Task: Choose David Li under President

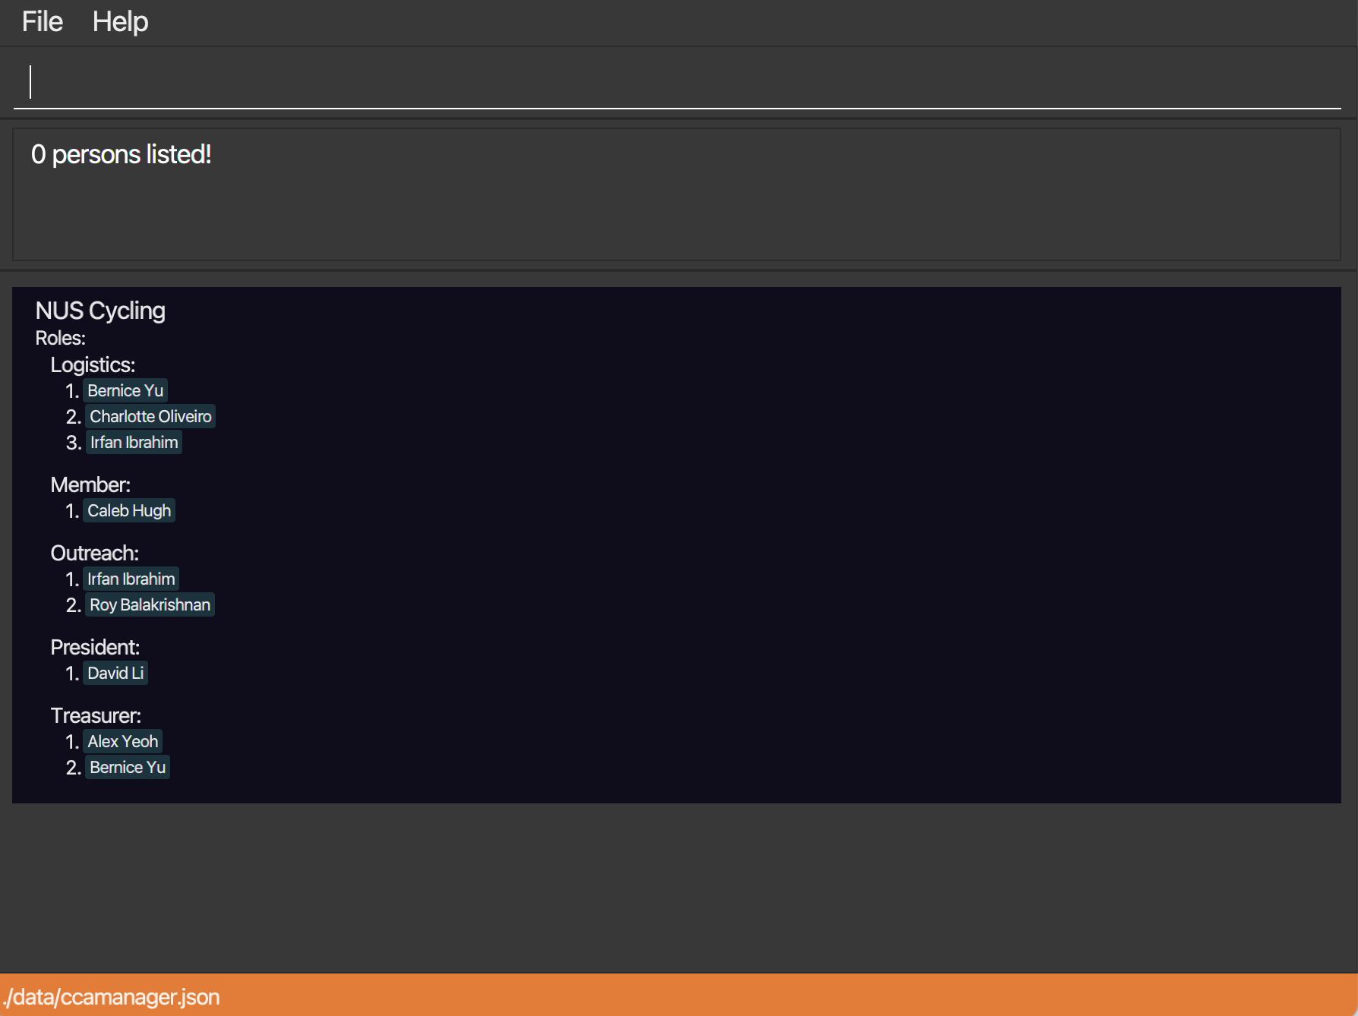Action: coord(115,673)
